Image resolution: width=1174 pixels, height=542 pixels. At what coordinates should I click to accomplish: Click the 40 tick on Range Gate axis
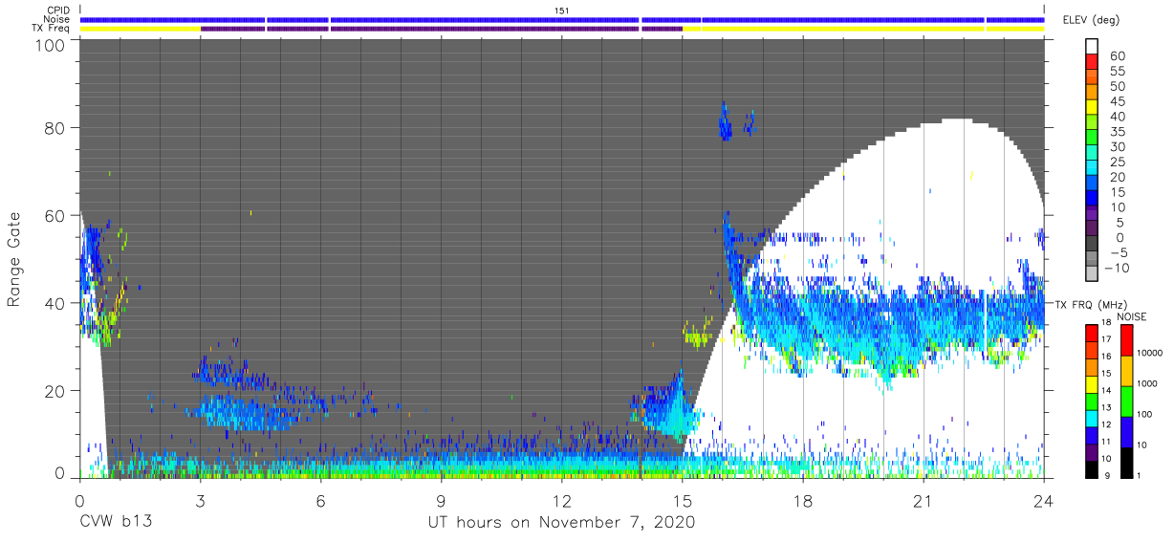[x=54, y=304]
